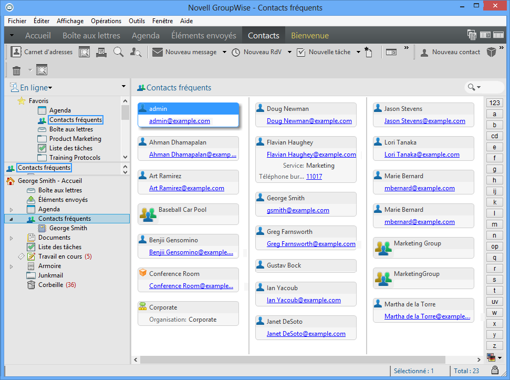Click the address selector icon beside Carnet d'adresses
Screen dimensions: 510x380
[84, 52]
